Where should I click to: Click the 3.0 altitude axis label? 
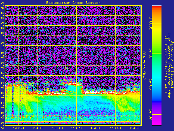[x=2, y=65]
